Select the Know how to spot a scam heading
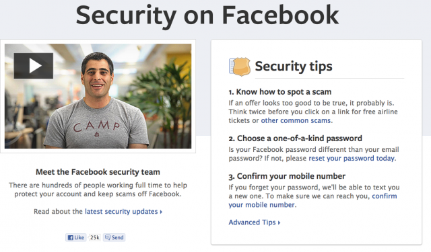Viewport: 431px width, 252px height. [x=280, y=92]
